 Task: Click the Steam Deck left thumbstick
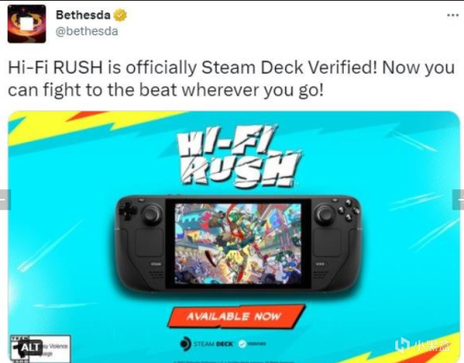(x=152, y=214)
